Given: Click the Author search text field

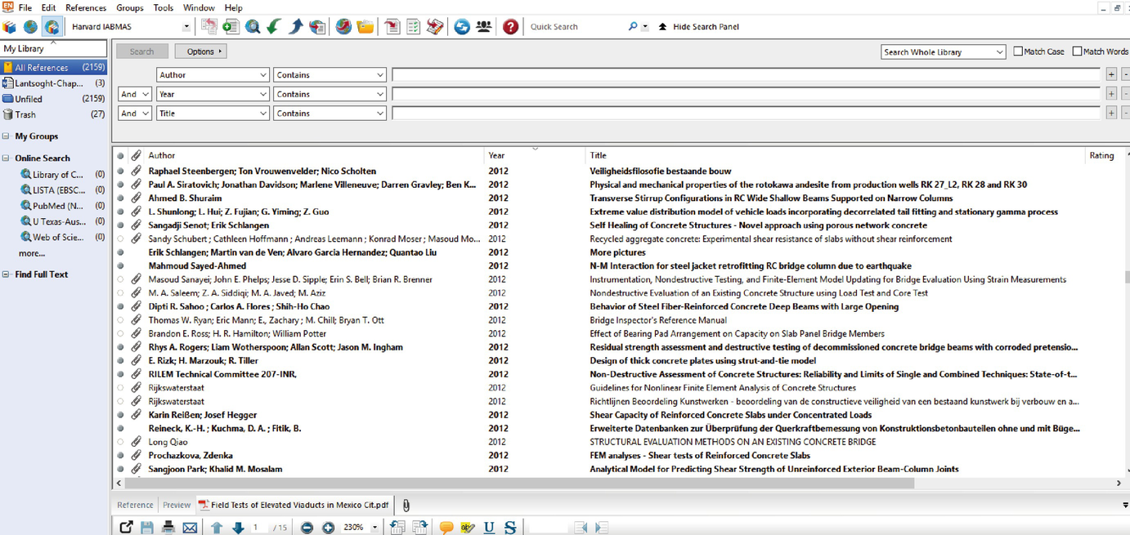Looking at the screenshot, I should pos(746,75).
